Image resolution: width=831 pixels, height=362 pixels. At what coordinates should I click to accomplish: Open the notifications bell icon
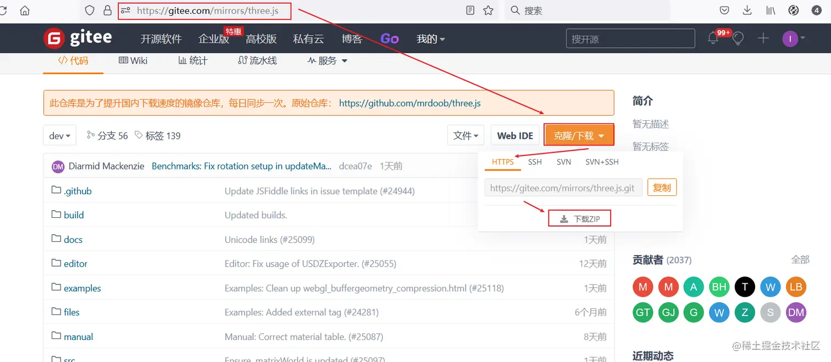pos(713,38)
